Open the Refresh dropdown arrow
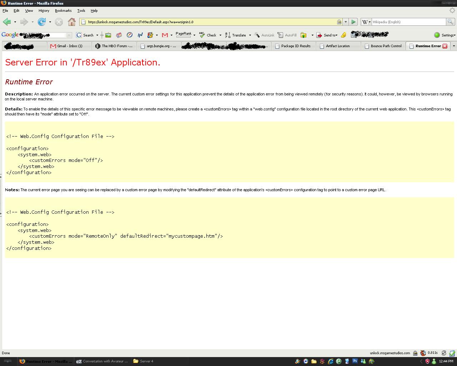 click(x=50, y=22)
